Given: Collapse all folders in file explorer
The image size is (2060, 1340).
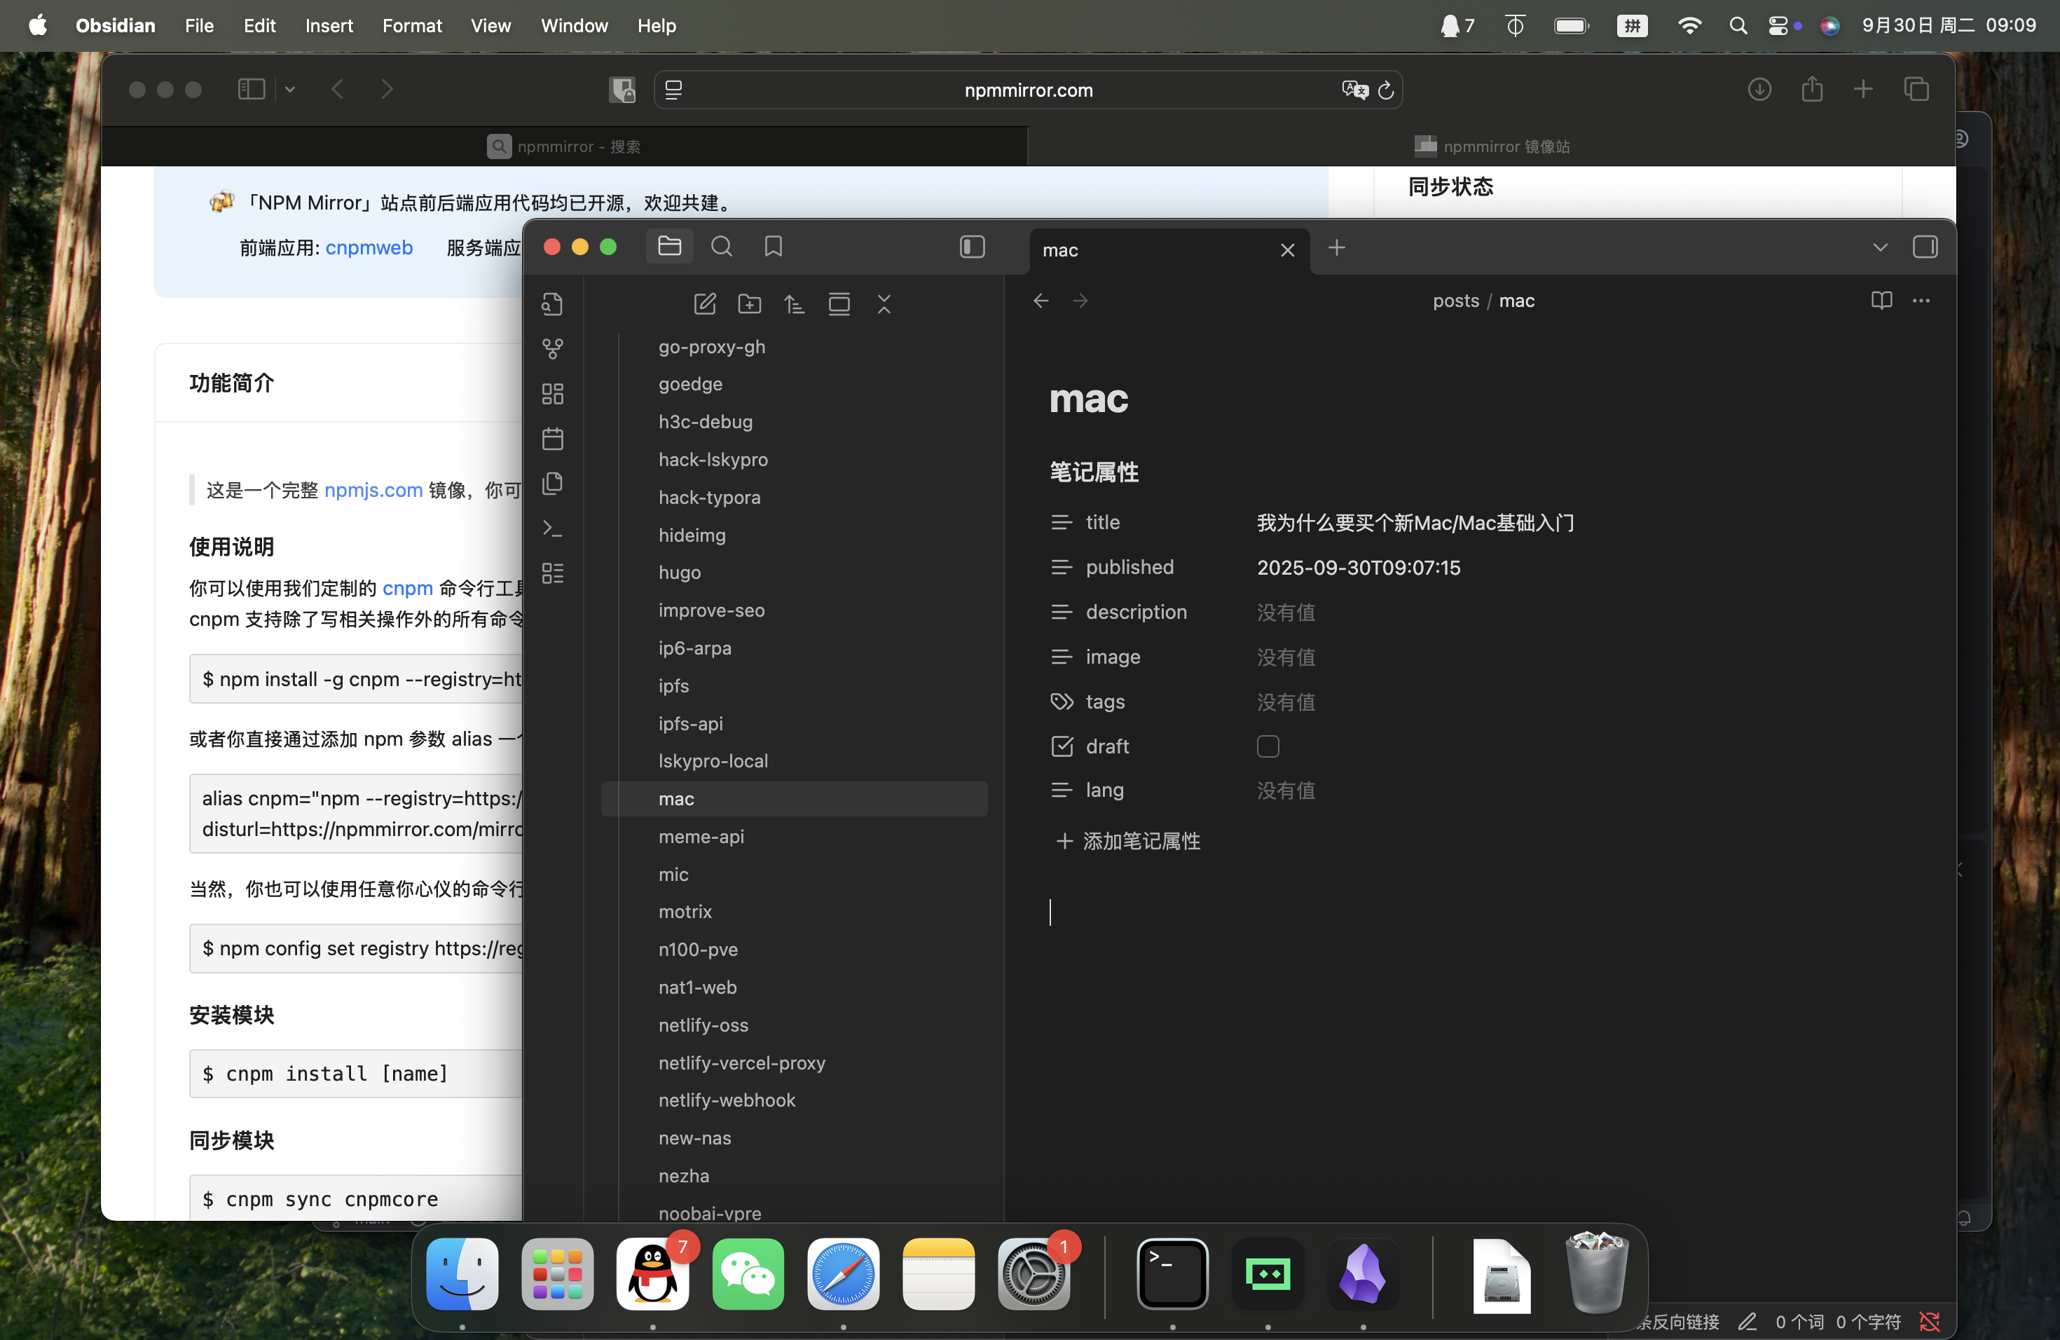Looking at the screenshot, I should pos(884,304).
